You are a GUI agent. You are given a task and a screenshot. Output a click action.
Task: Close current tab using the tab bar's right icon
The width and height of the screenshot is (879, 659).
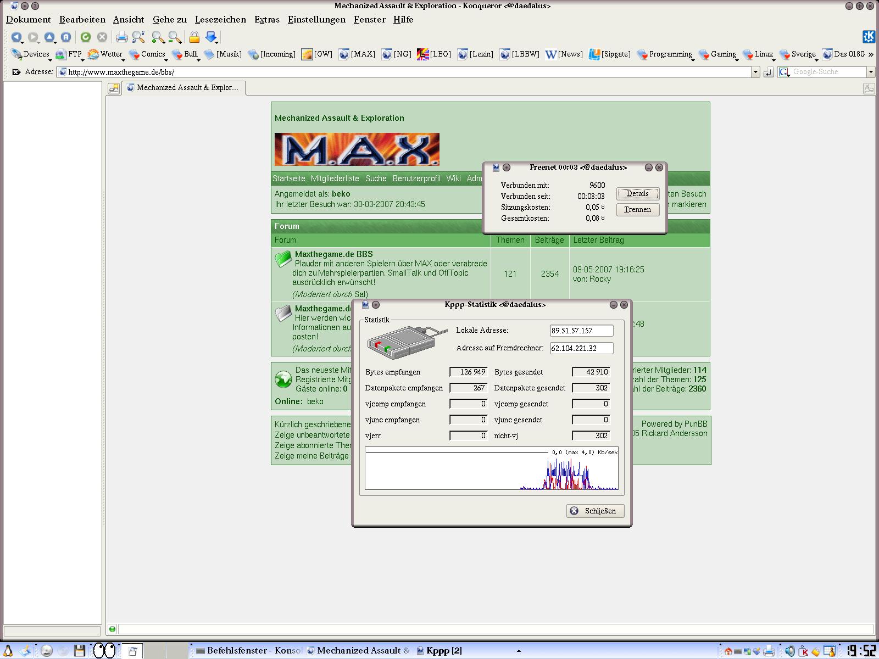pos(869,88)
